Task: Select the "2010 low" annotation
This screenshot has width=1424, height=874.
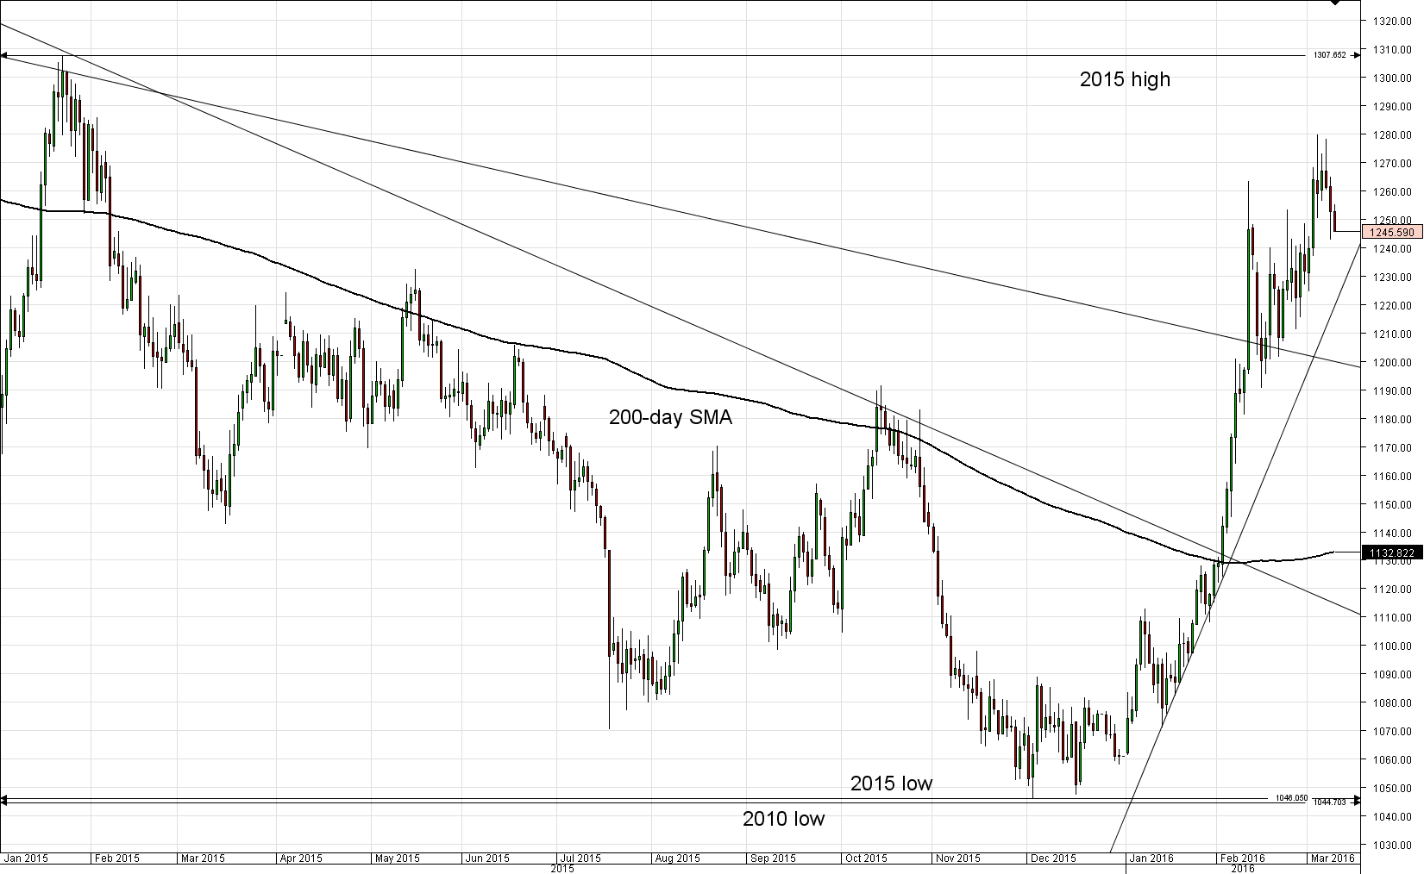Action: (x=783, y=819)
